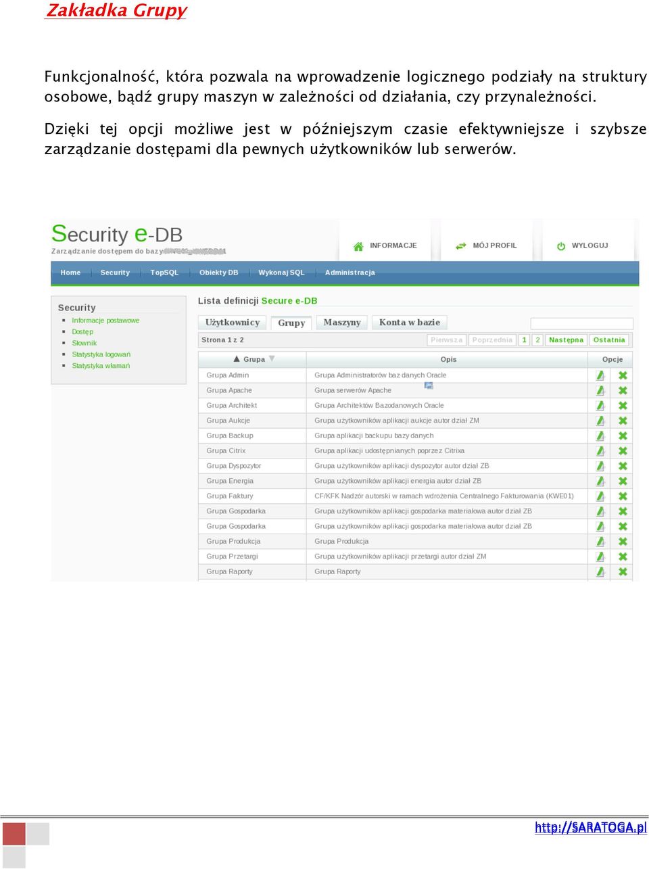The width and height of the screenshot is (649, 869).
Task: Edit the Grupa Energia row
Action: tap(600, 482)
